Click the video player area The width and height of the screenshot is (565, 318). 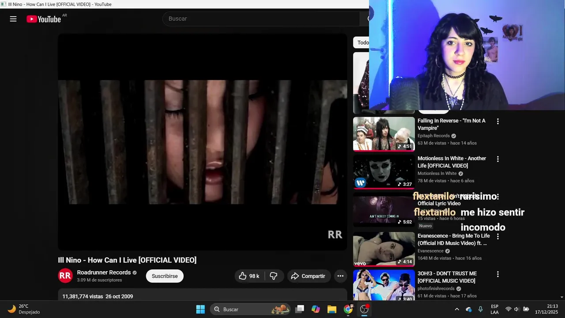[x=203, y=142]
